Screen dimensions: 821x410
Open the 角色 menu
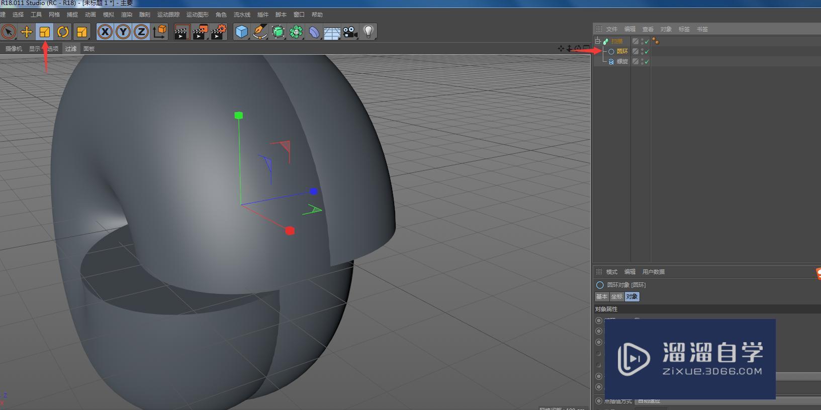tap(221, 15)
